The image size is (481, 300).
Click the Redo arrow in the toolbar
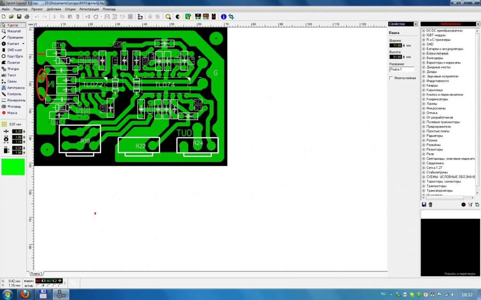pyautogui.click(x=45, y=17)
